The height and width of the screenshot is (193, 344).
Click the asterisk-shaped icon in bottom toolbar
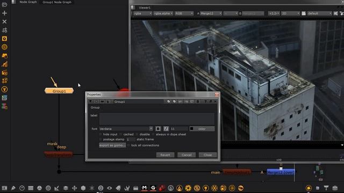(x=92, y=188)
